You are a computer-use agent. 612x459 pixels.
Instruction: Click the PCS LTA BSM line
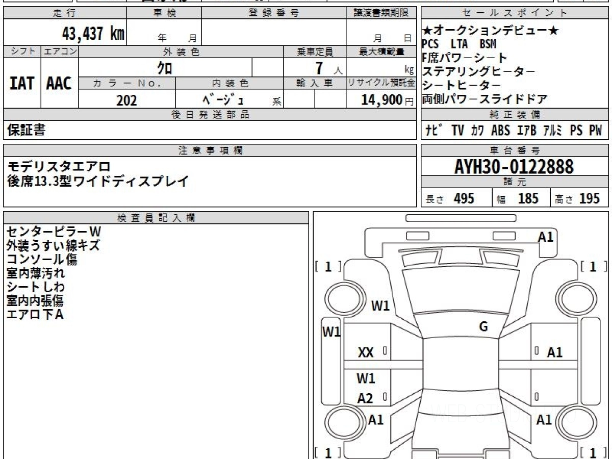tap(459, 44)
